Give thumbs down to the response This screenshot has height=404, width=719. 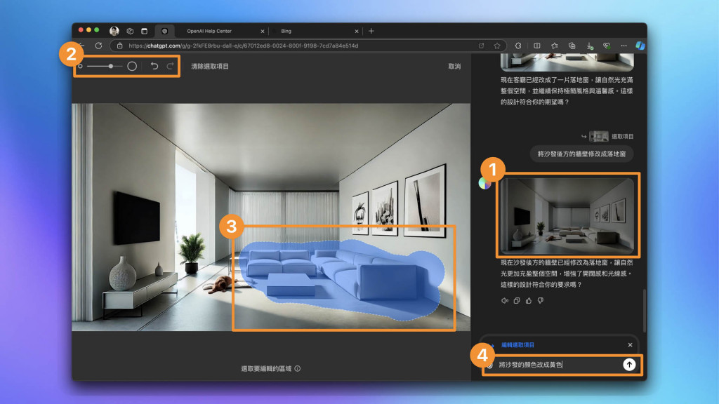541,300
